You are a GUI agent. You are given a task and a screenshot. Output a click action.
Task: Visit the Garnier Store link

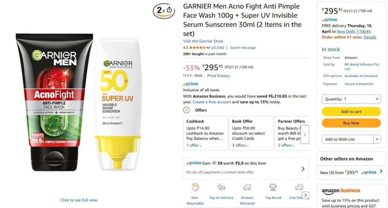(x=203, y=41)
